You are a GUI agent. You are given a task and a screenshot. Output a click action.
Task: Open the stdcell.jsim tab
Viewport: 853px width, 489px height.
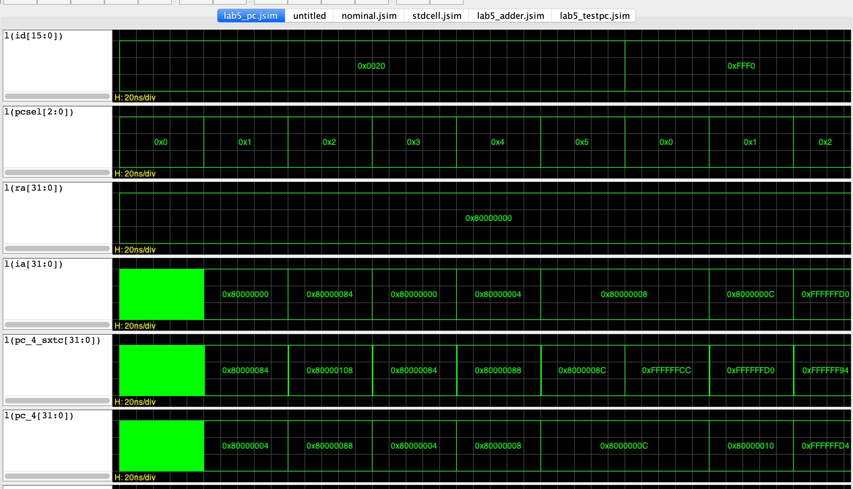(437, 16)
